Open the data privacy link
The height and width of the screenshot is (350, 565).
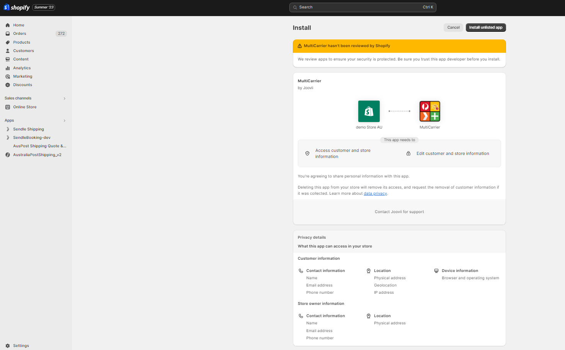pos(375,193)
